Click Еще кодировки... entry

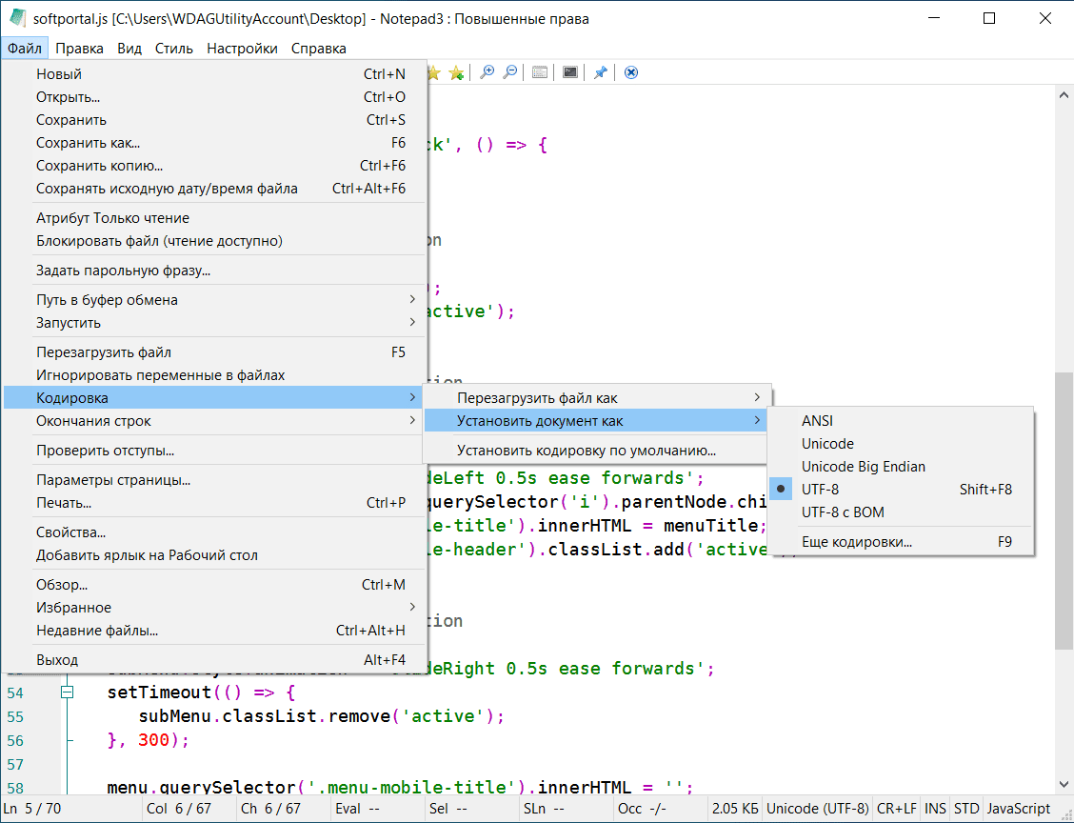tap(857, 542)
